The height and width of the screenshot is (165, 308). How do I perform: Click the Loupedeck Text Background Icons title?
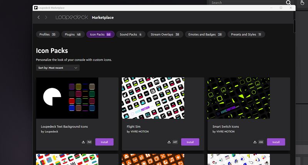coord(64,127)
